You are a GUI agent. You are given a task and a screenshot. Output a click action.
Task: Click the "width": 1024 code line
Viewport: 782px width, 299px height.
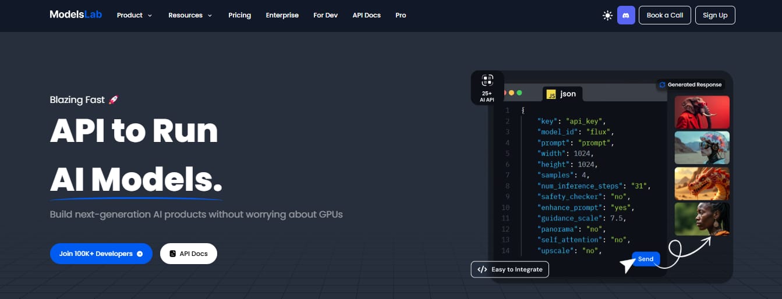(x=565, y=154)
